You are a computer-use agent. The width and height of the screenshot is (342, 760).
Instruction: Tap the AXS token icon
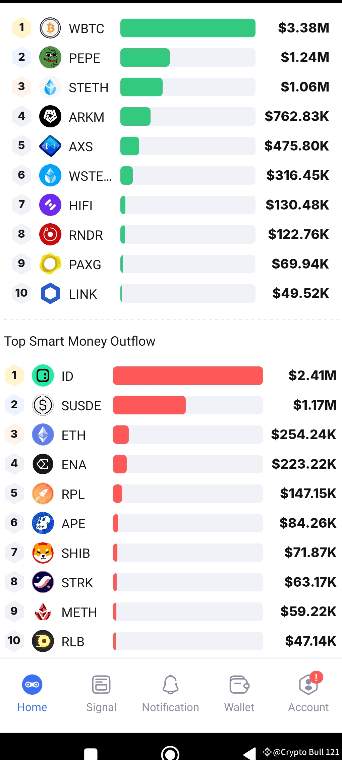pos(50,146)
